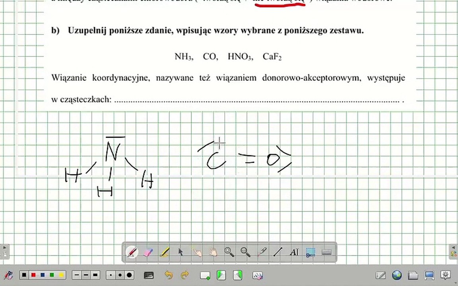
Task: Pick the green pen color
Action: (52, 275)
